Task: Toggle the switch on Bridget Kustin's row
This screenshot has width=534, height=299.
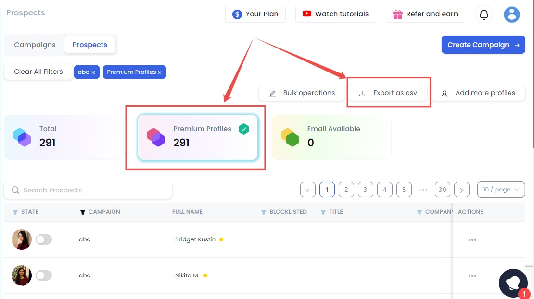Action: tap(44, 239)
